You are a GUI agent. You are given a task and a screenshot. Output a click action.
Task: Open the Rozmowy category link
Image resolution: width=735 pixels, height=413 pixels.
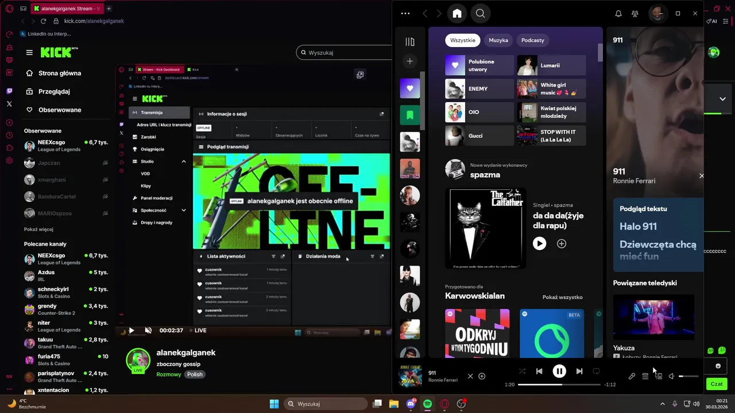(x=169, y=375)
